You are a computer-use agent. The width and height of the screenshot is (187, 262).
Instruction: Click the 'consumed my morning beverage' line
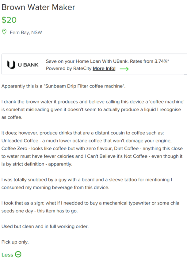(x=55, y=187)
